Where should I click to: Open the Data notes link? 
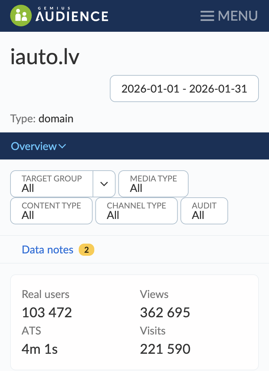pyautogui.click(x=47, y=250)
